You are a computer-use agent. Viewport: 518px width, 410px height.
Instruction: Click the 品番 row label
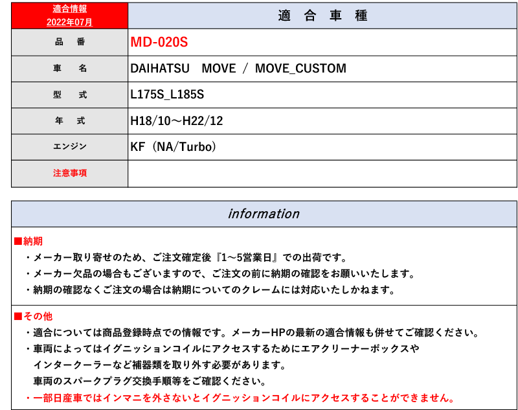click(70, 42)
